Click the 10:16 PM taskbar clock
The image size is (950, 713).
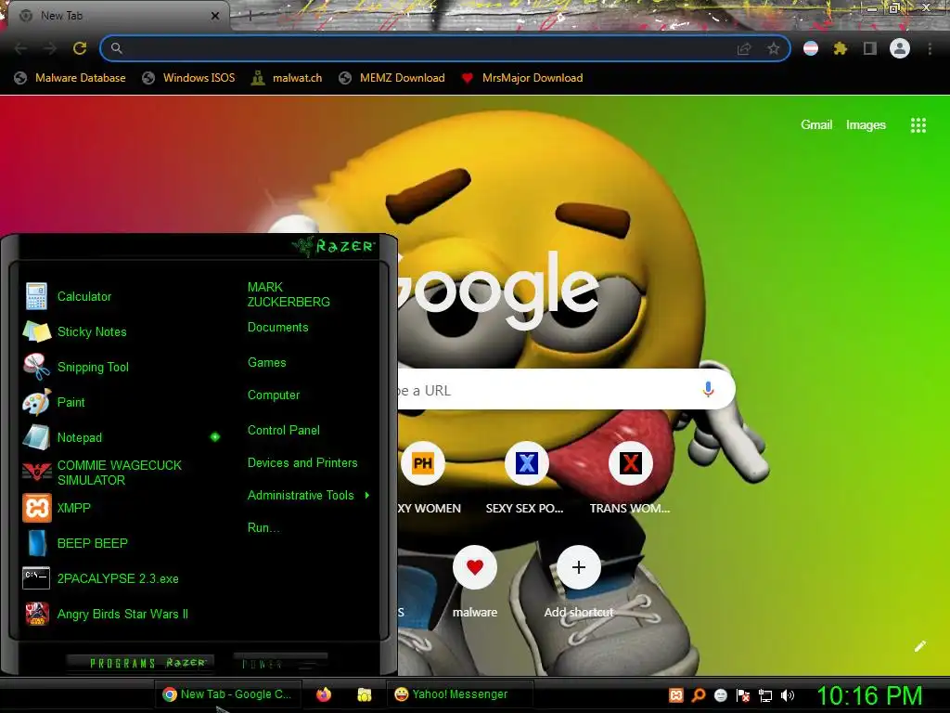pos(869,695)
